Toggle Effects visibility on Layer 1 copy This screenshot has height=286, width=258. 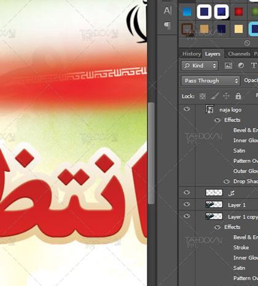click(217, 227)
